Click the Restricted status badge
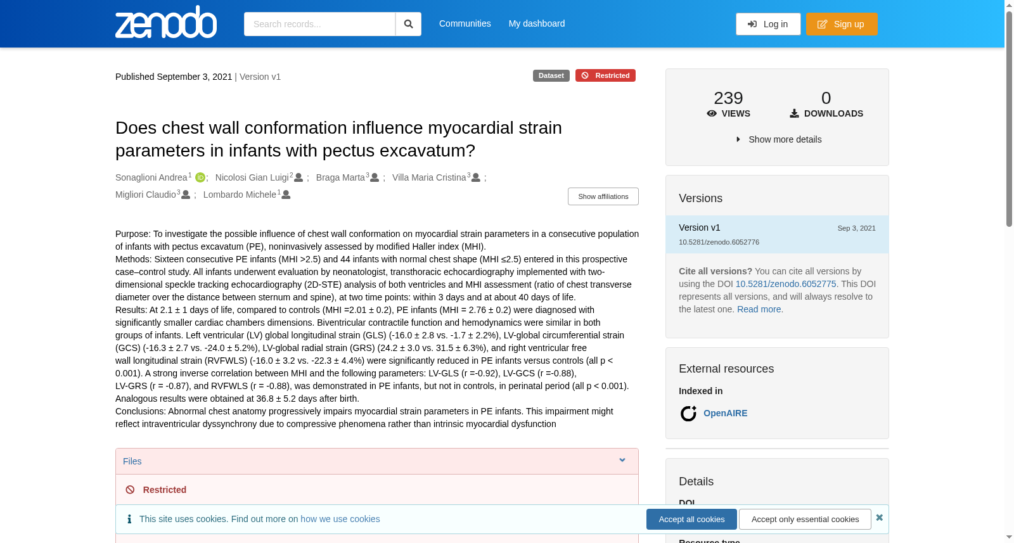Image resolution: width=1014 pixels, height=543 pixels. coord(605,75)
